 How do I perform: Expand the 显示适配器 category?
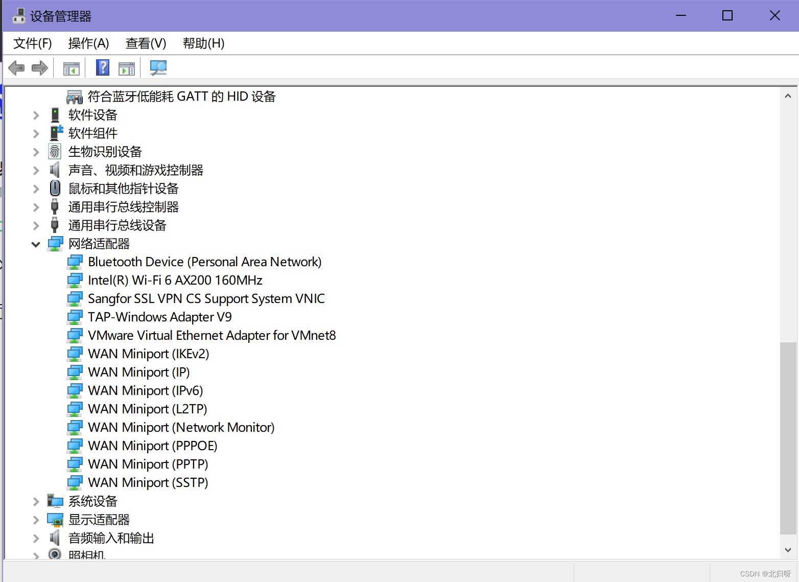[x=36, y=520]
